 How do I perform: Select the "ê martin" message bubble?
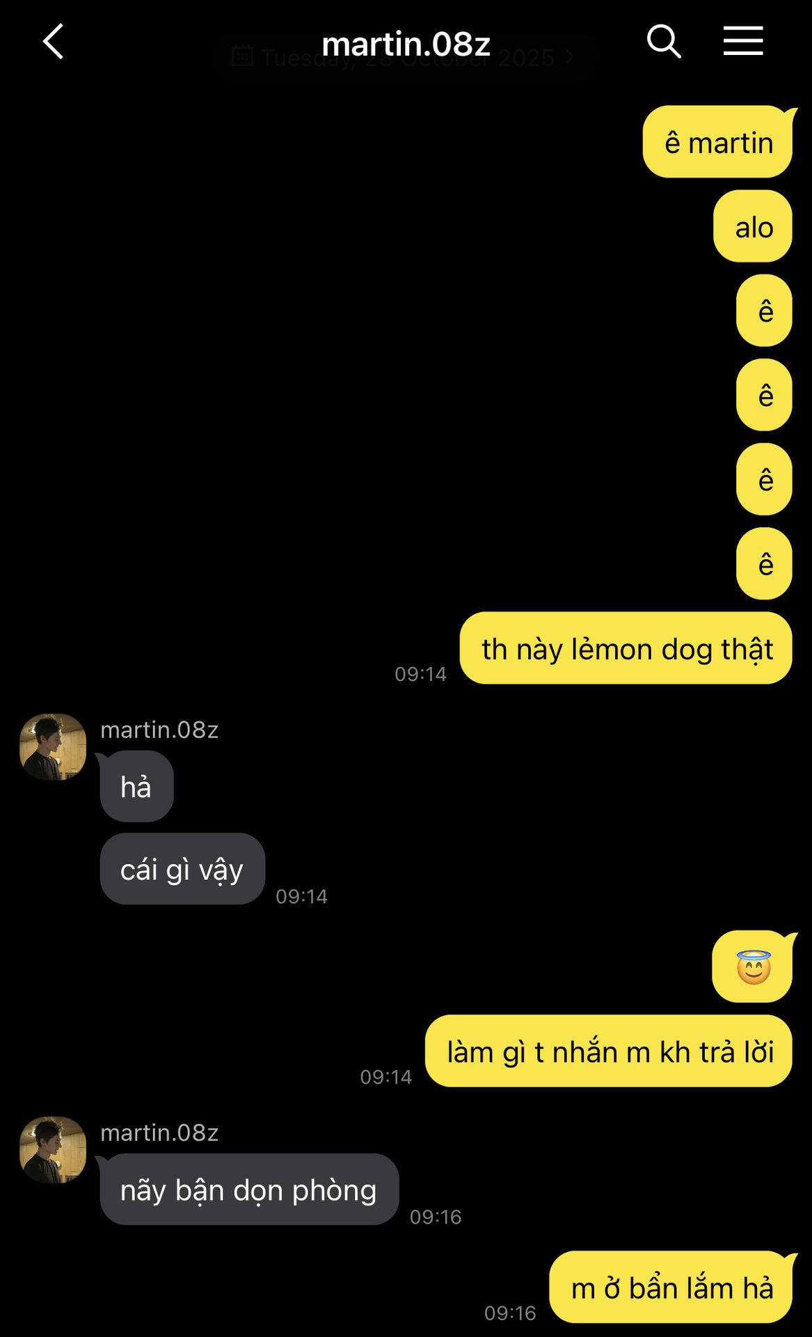(719, 142)
